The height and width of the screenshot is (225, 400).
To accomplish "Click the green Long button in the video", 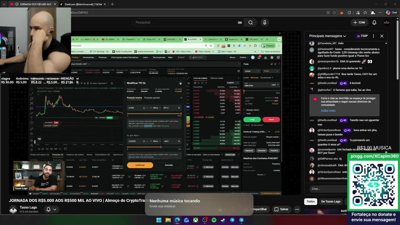I will tap(252, 119).
